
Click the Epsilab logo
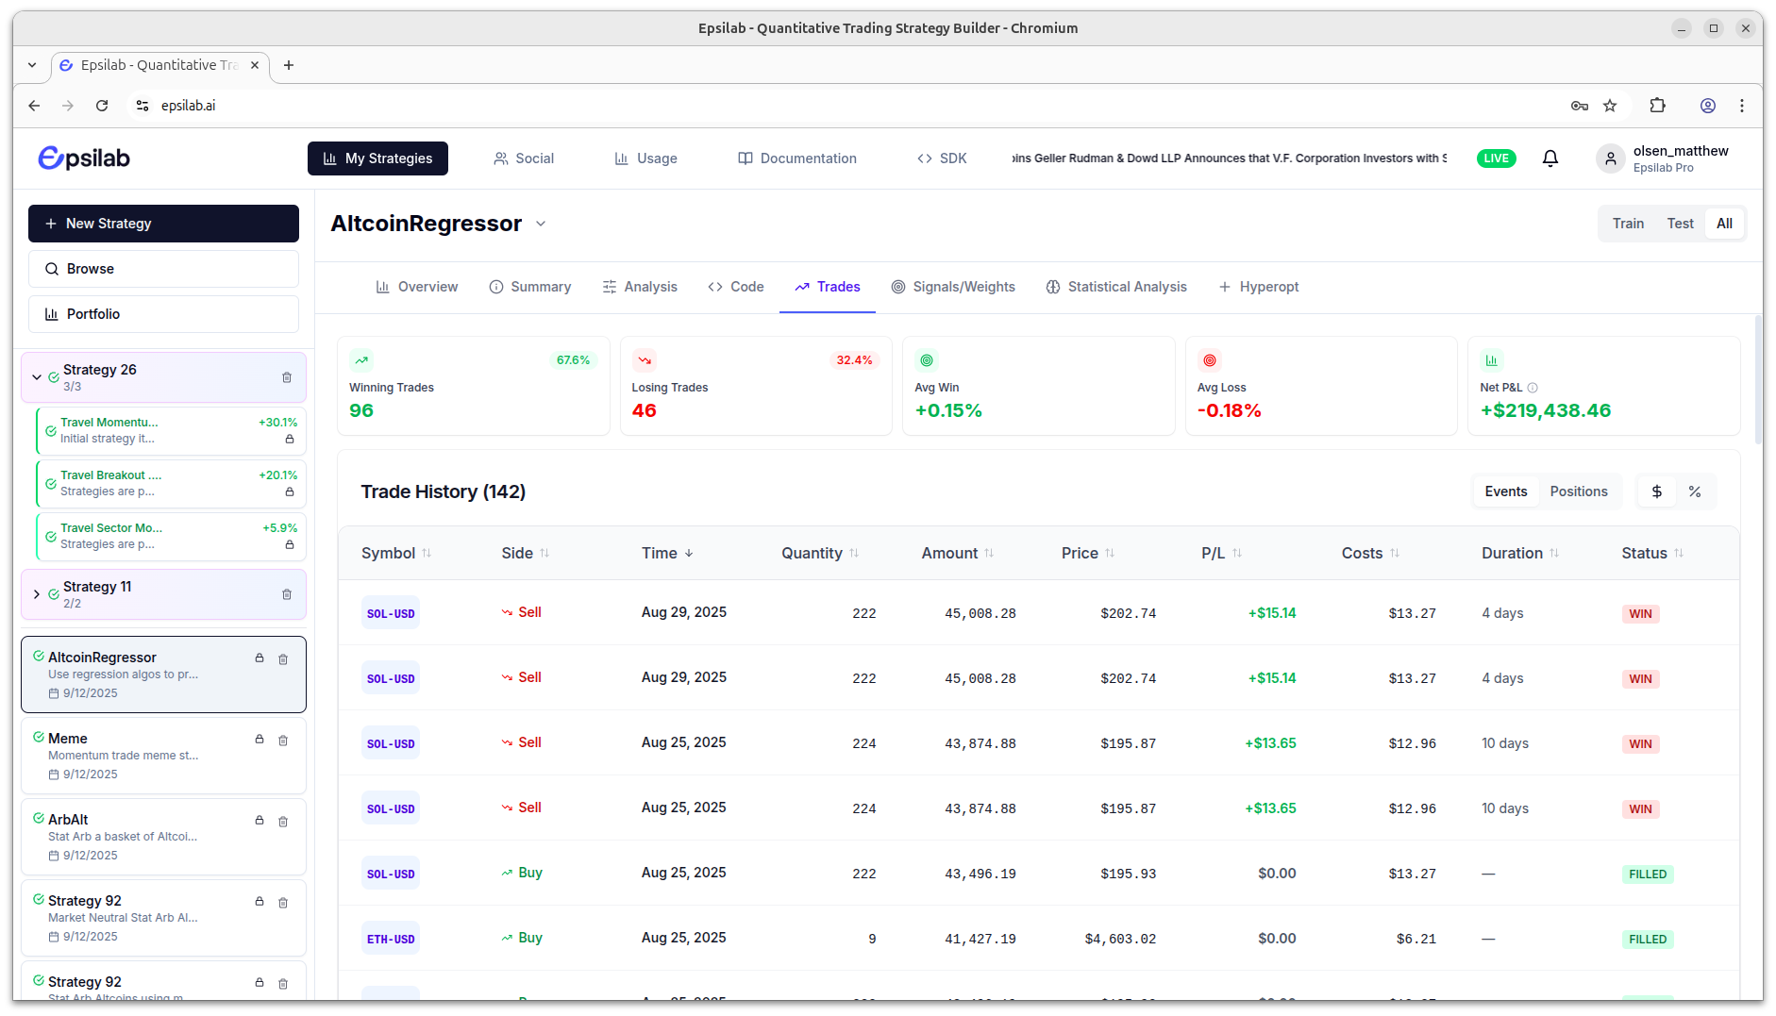tap(84, 158)
